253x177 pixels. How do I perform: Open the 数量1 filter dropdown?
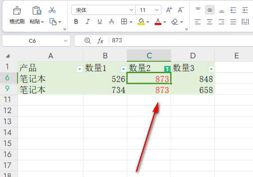pyautogui.click(x=123, y=69)
